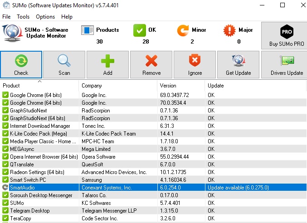Click status icon of Google Chrome 69.0.3497.72
This screenshot has width=307, height=223.
5,95
